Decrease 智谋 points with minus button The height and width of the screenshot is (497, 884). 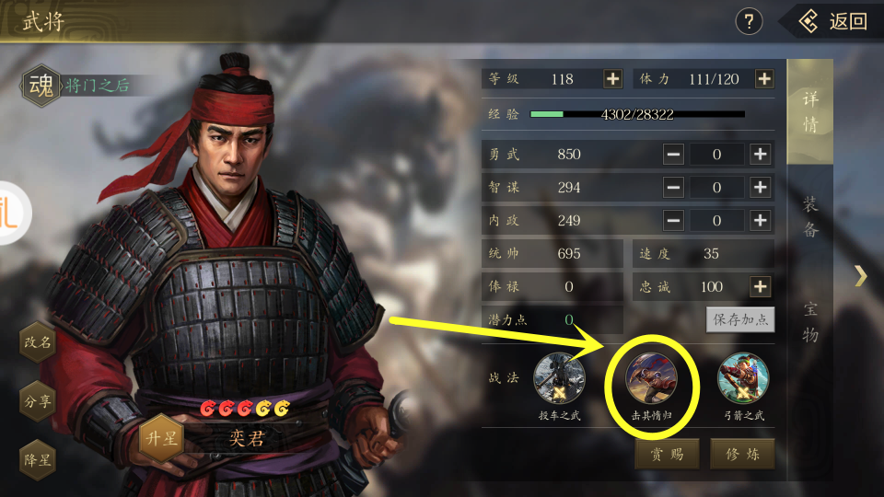tap(673, 187)
